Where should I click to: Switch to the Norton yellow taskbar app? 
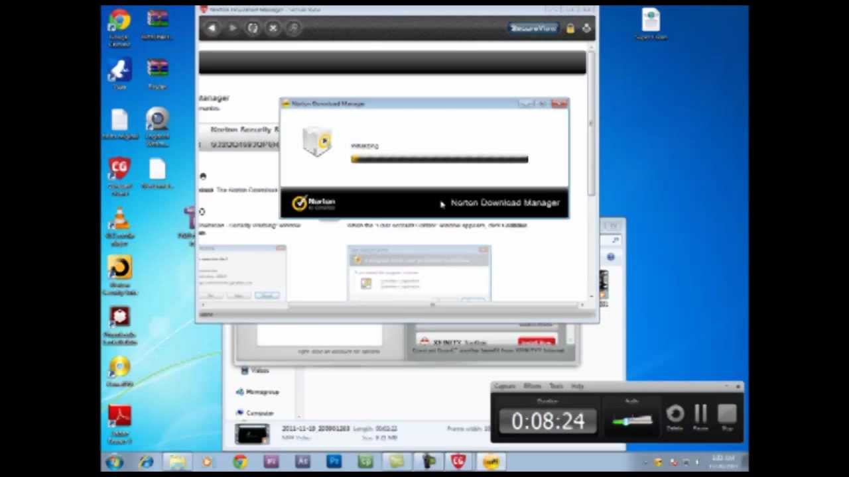pos(491,462)
